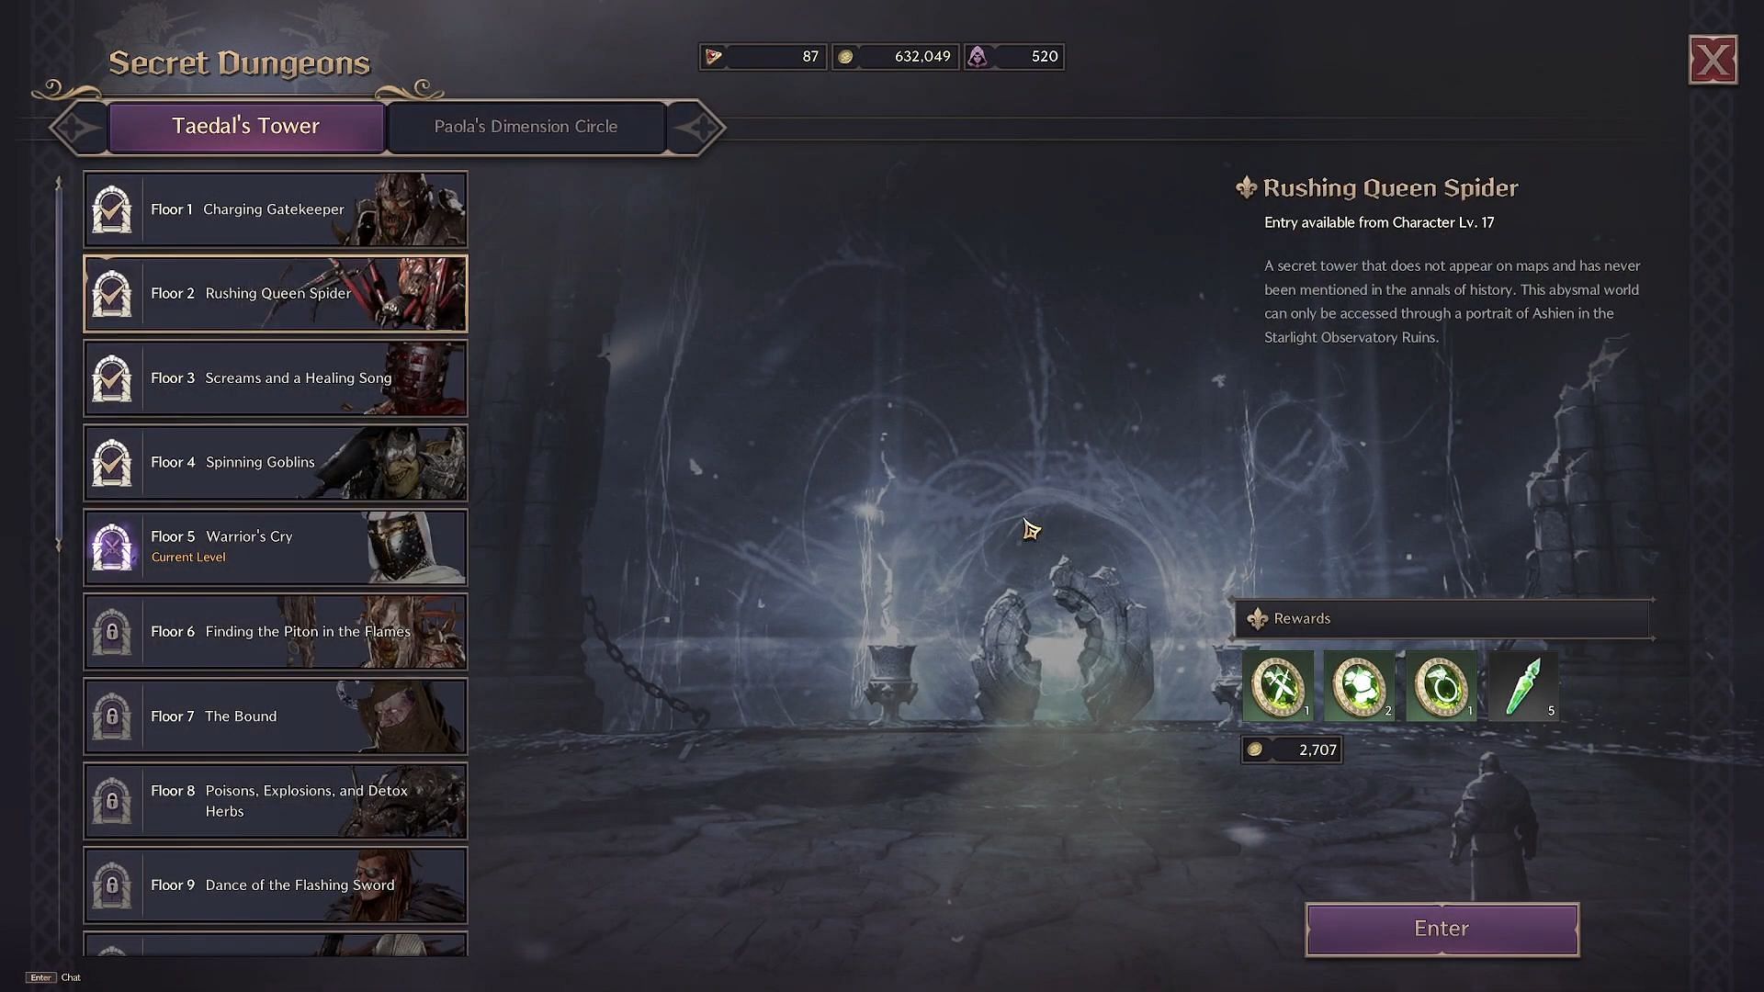Viewport: 1764px width, 992px height.
Task: Click the crossed-swords reward icon
Action: click(x=1278, y=687)
